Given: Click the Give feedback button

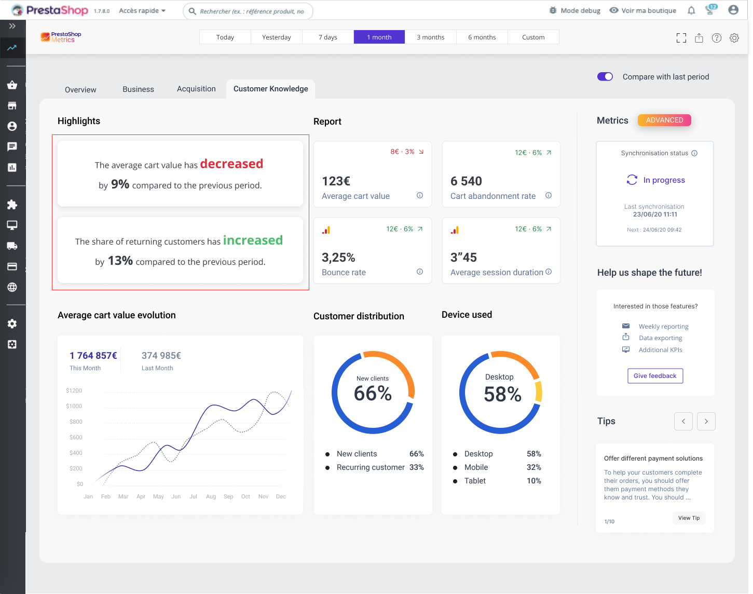Looking at the screenshot, I should (655, 376).
